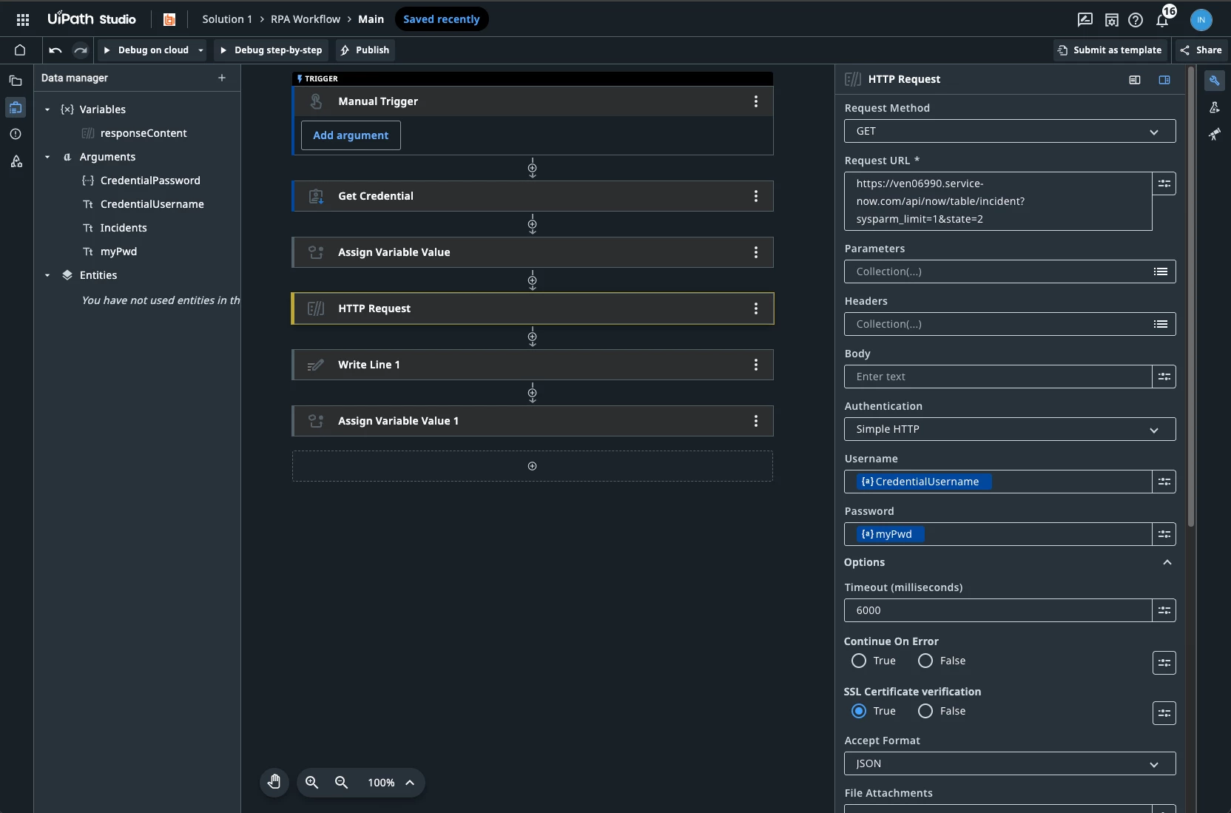This screenshot has height=813, width=1231.
Task: Redo the last action
Action: pos(80,50)
